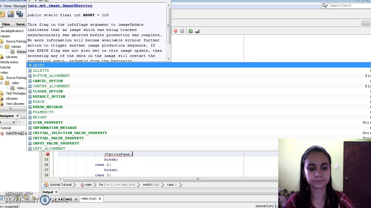The width and height of the screenshot is (371, 208).
Task: Close the tutorial (run) output tab
Action: tap(76, 199)
